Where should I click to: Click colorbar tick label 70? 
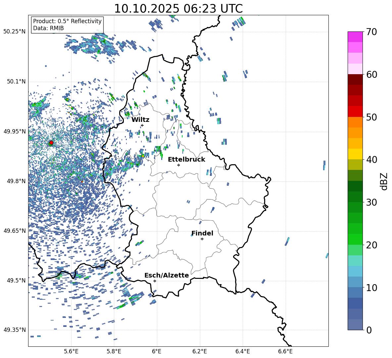point(371,32)
